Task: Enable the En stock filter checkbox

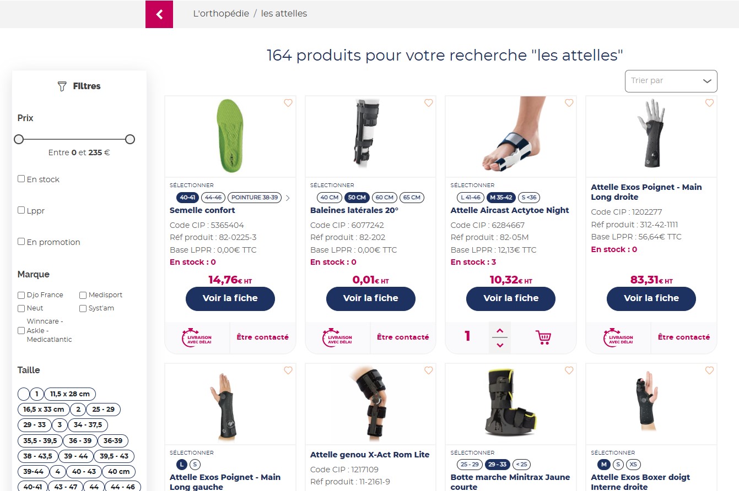Action: pos(21,179)
